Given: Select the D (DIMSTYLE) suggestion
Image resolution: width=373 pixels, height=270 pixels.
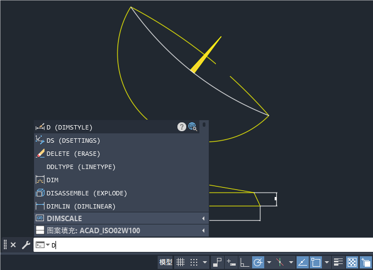Looking at the screenshot, I should click(x=116, y=127).
